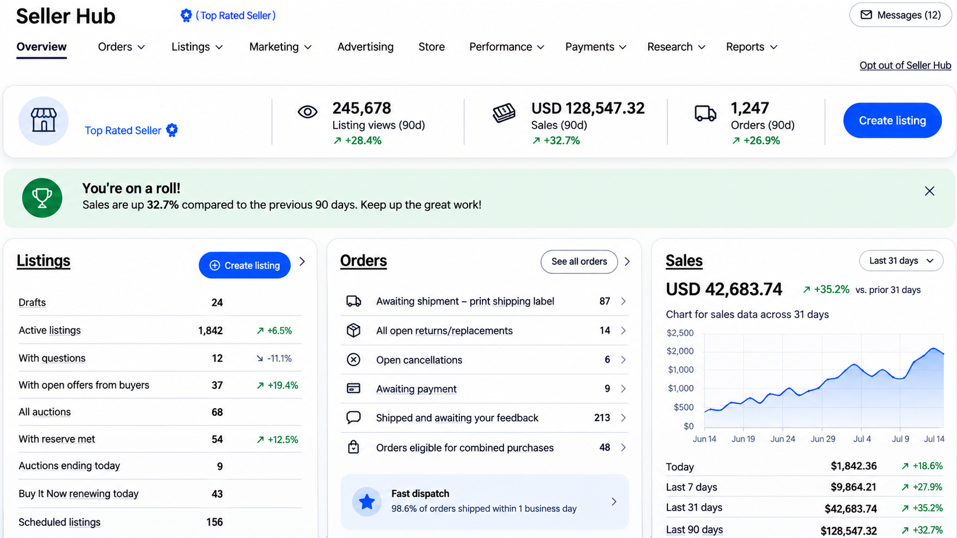
Task: Select the Overview tab
Action: coord(41,47)
